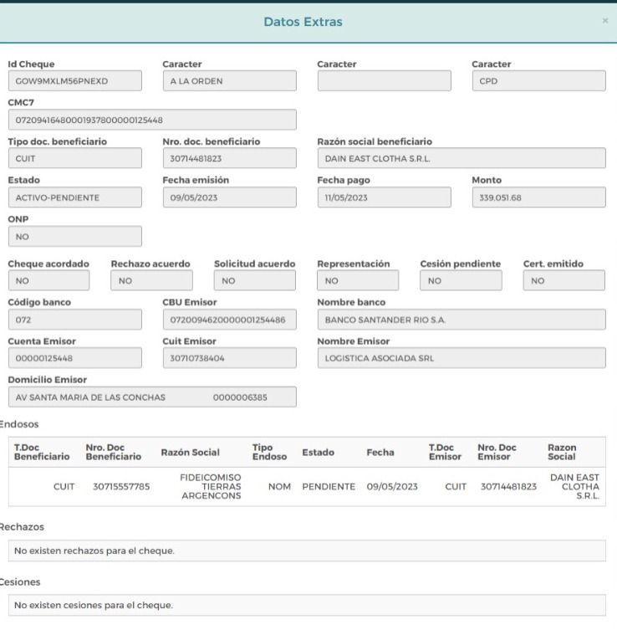This screenshot has width=617, height=630.
Task: Click the 30715557785 cell in Endosos
Action: (x=121, y=487)
